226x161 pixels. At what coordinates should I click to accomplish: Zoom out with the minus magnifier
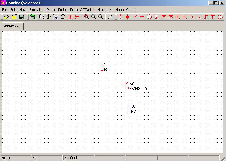94,17
